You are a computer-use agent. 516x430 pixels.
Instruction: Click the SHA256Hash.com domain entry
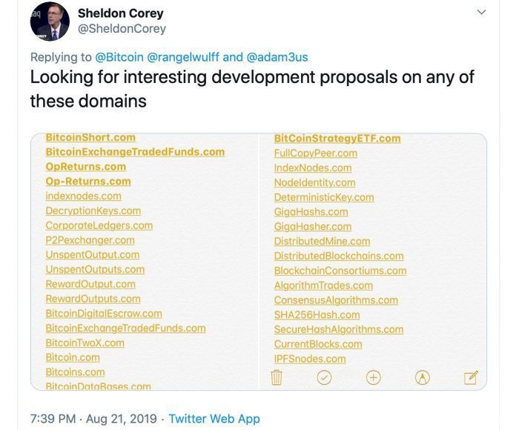click(317, 314)
